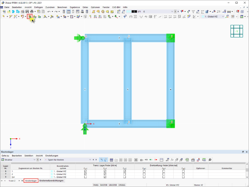Check Cφ,X for support row 6

coord(144,171)
